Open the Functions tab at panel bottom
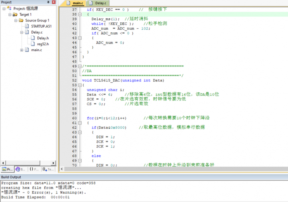The width and height of the screenshot is (288, 202). tap(34, 169)
